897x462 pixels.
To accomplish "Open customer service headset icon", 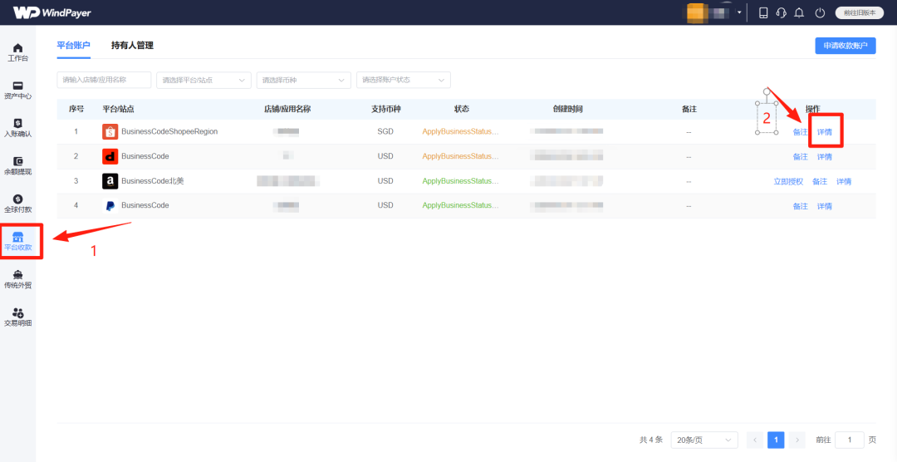I will tap(781, 12).
